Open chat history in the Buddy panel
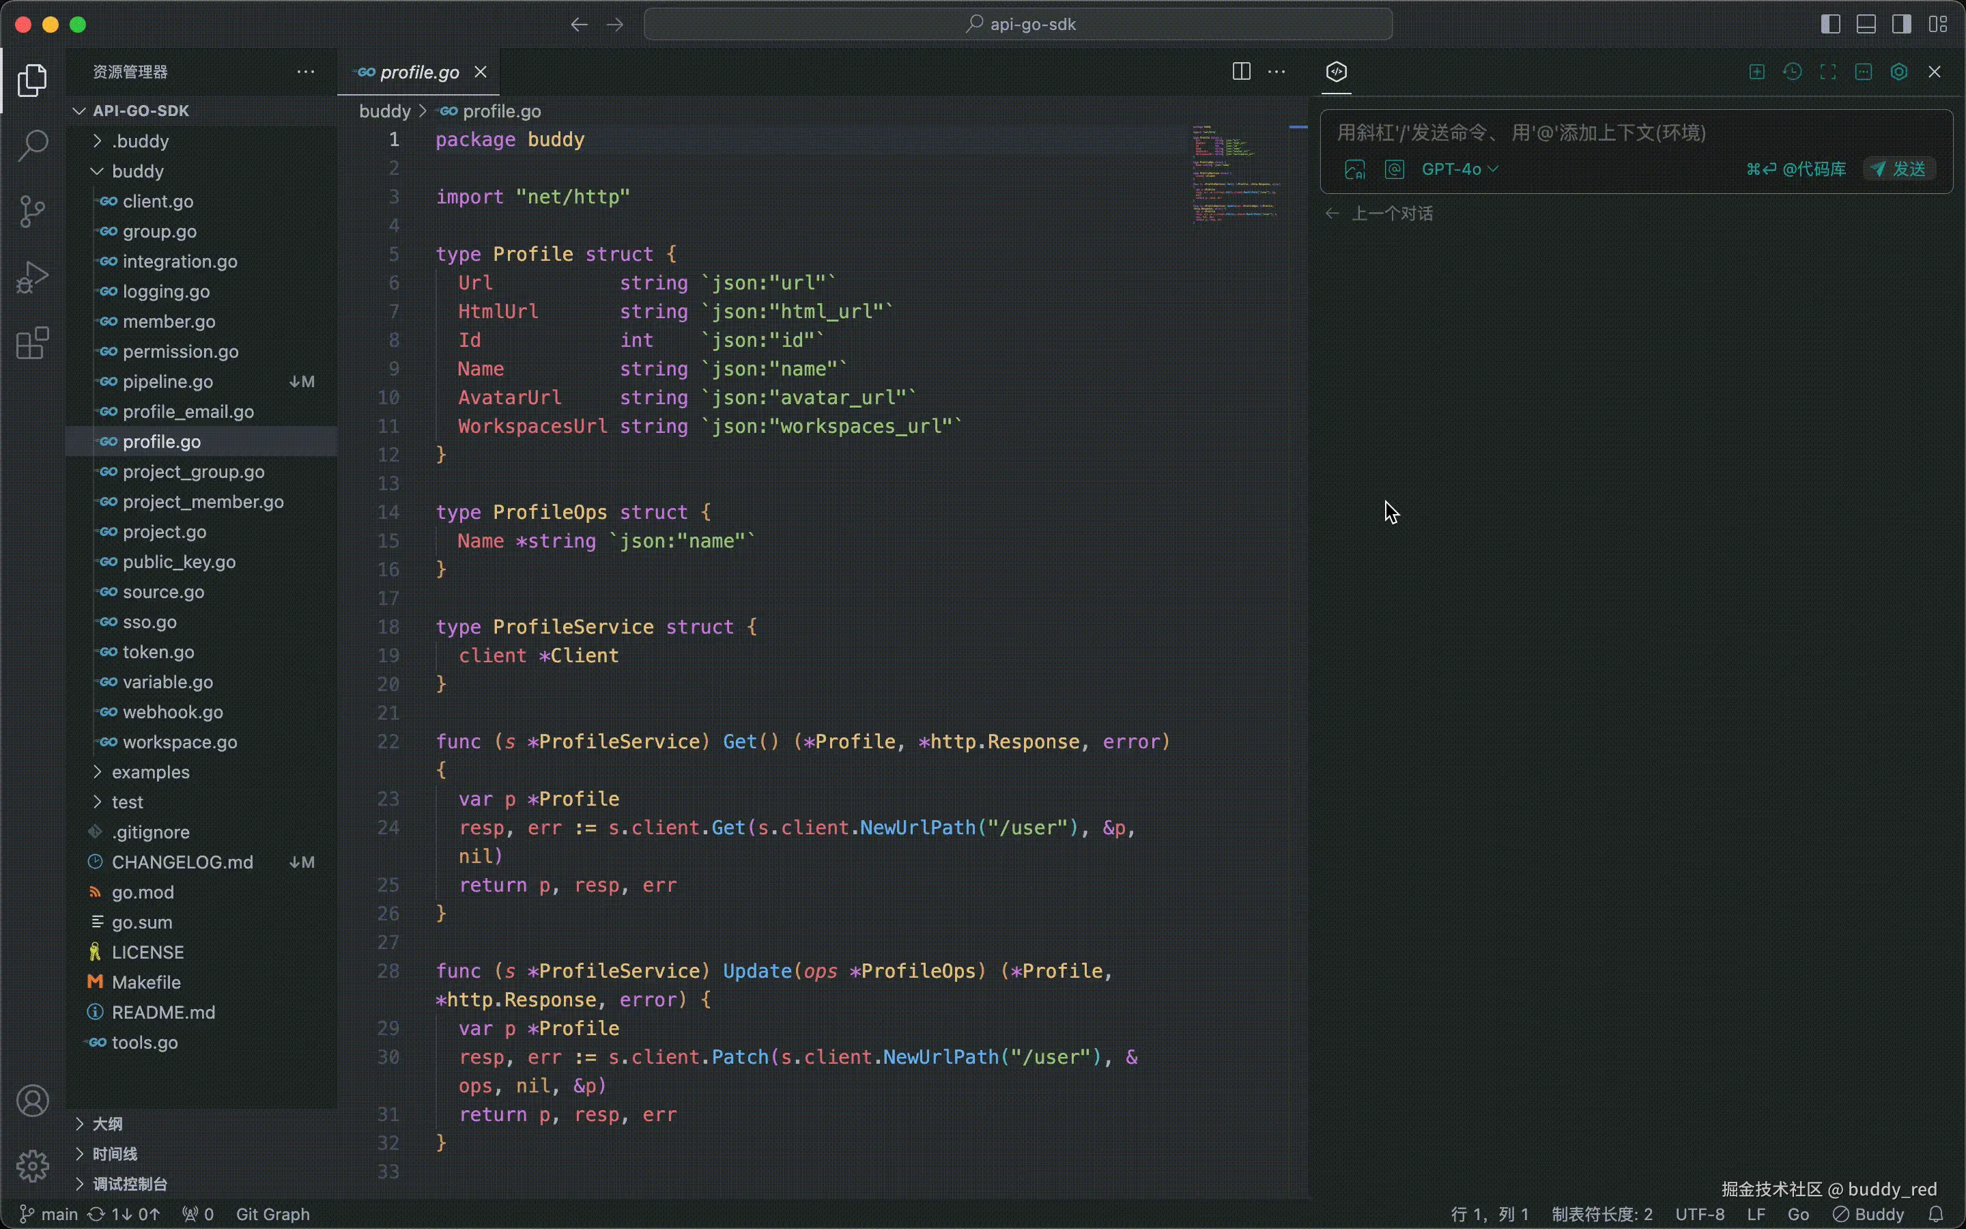 (1793, 72)
